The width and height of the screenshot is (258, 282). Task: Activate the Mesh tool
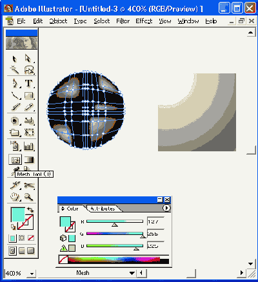(15, 160)
